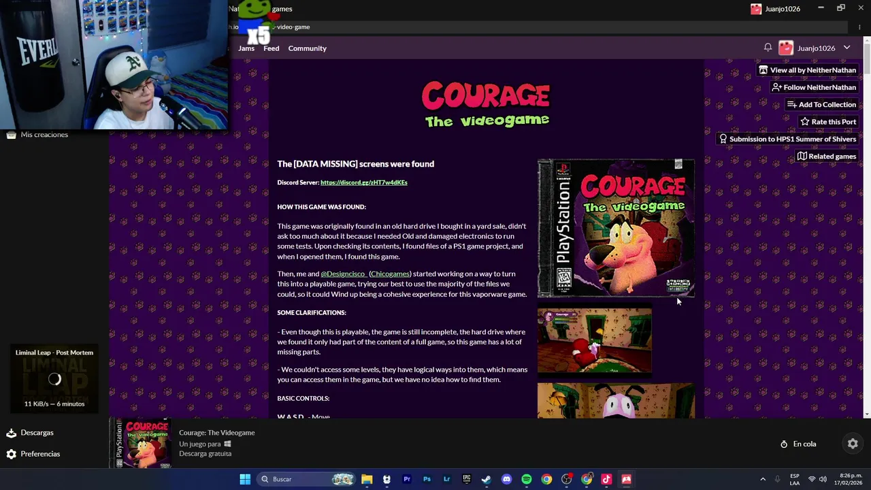
Task: Open the bottom bar settings gear button
Action: (853, 444)
